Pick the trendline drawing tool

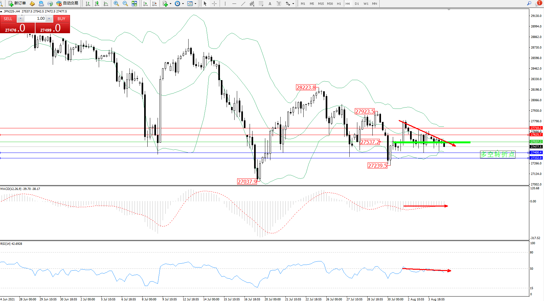pos(243,4)
